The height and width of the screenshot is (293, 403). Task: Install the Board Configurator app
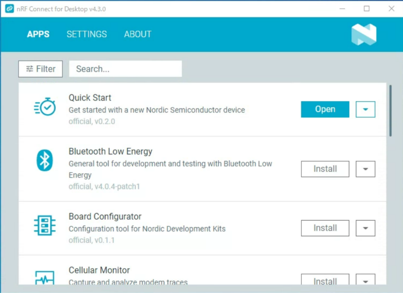point(325,228)
